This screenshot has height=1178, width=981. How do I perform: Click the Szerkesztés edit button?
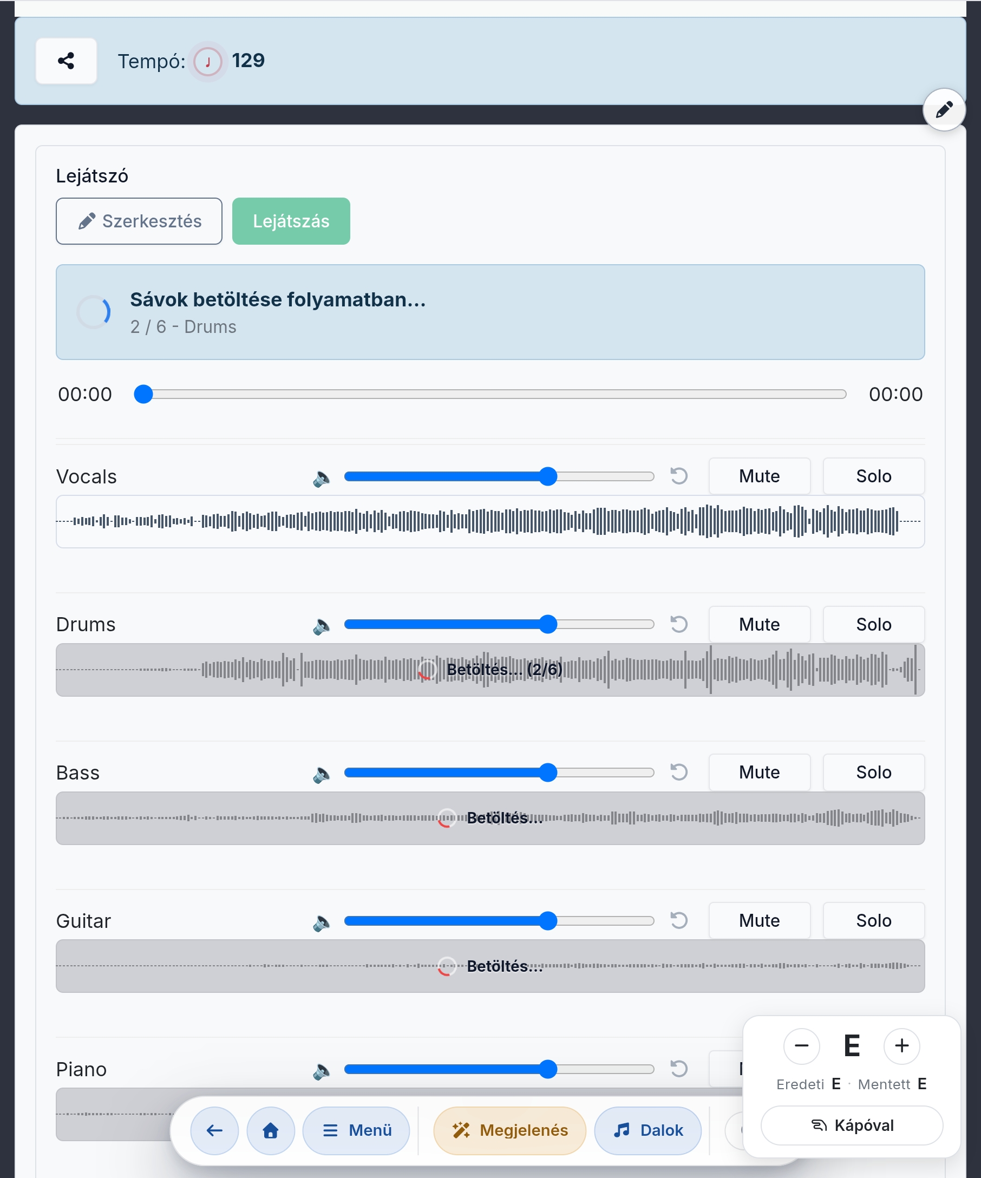coord(139,221)
